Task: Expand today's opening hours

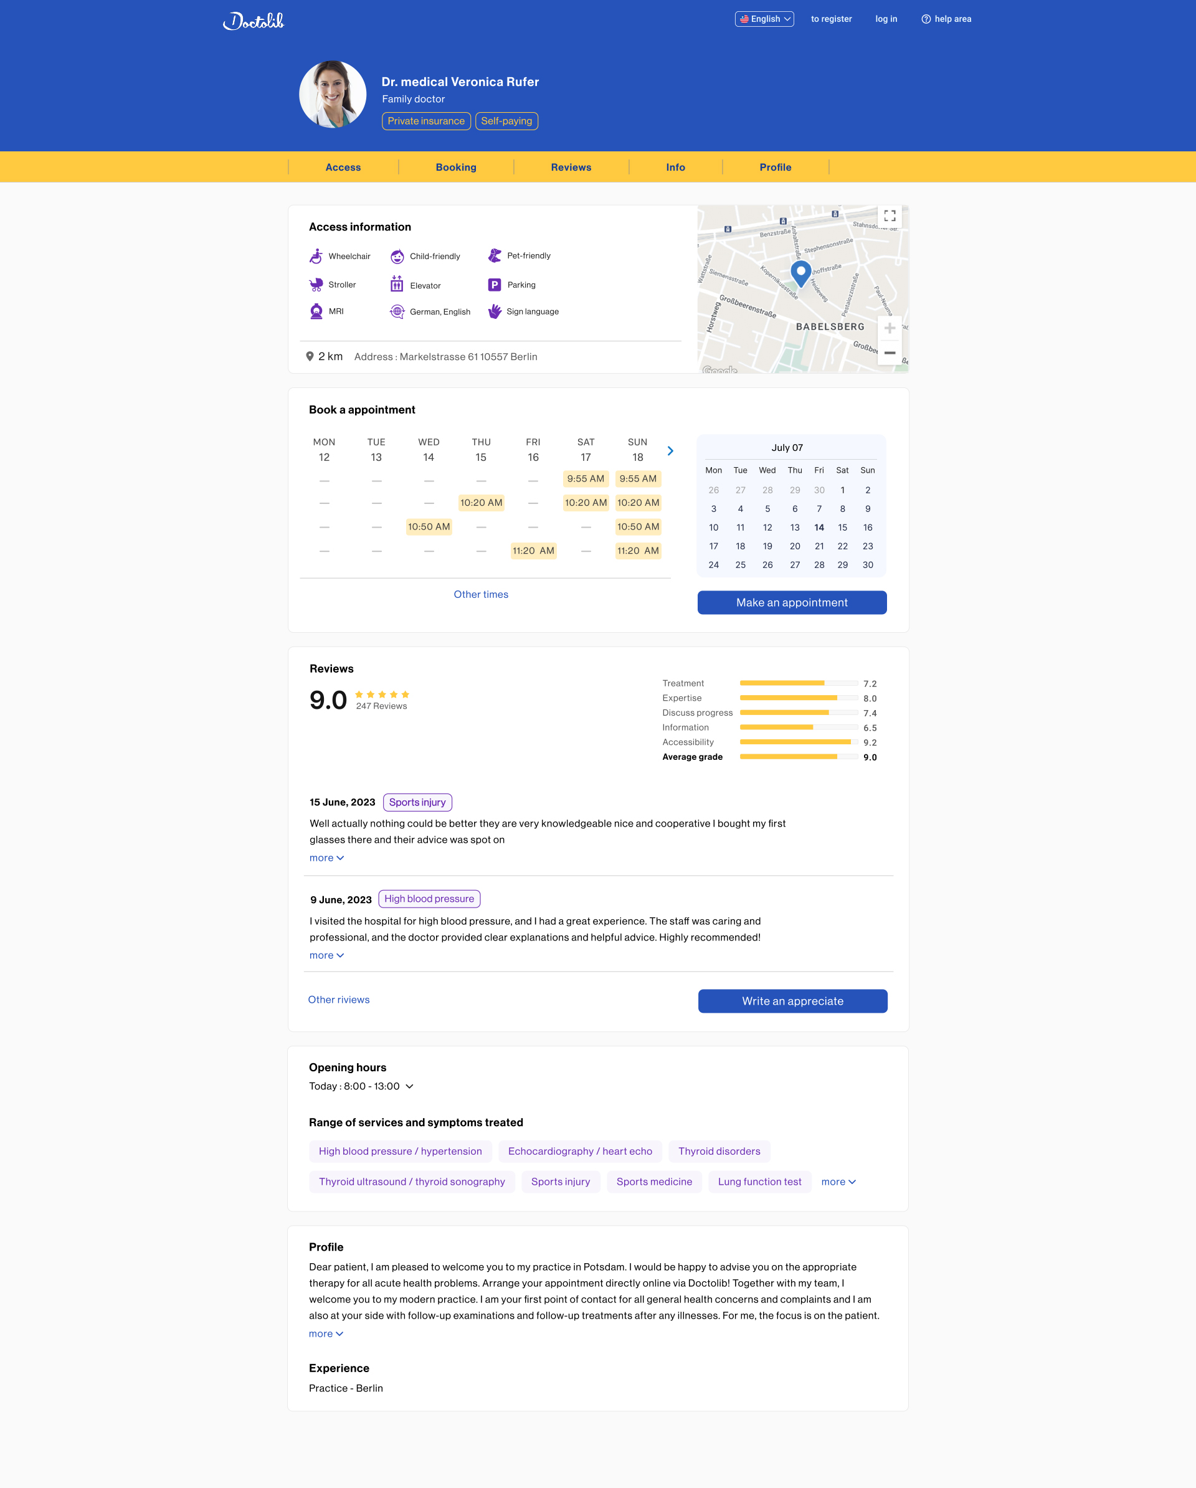Action: coord(409,1086)
